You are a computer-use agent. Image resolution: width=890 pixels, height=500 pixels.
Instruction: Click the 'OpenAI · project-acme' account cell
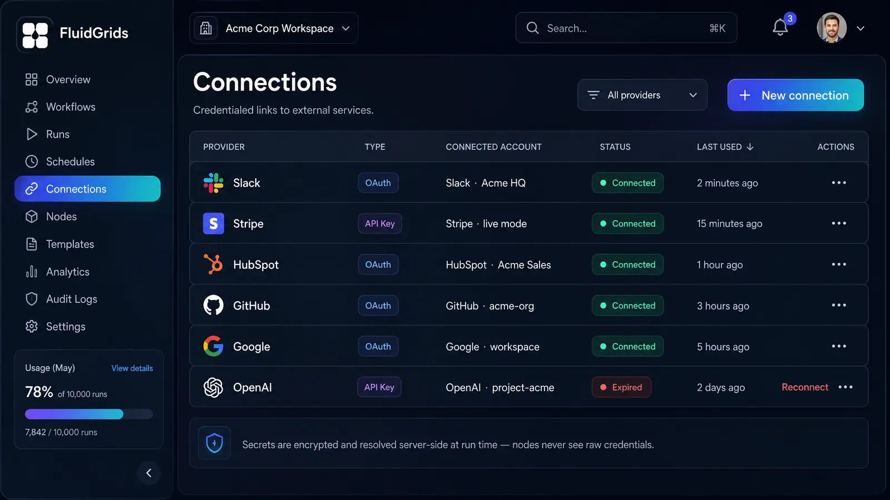coord(500,388)
